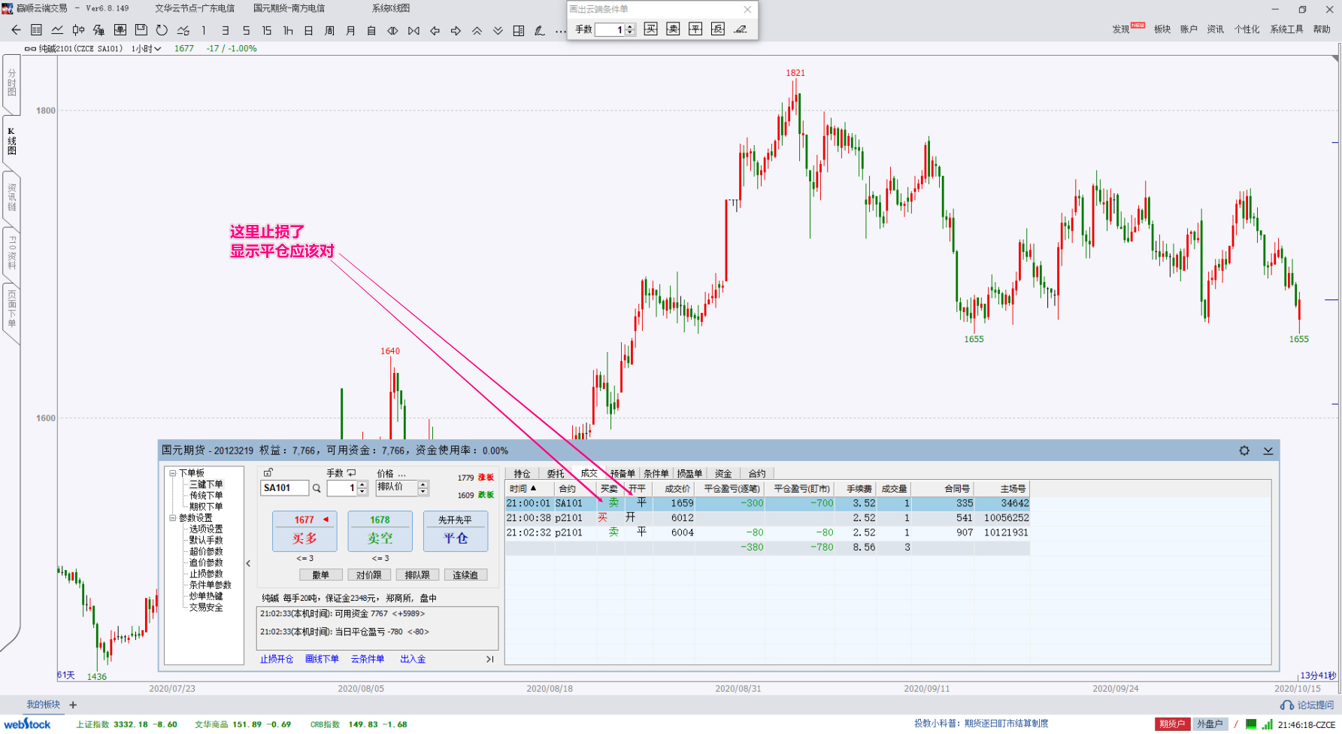Select 止损参数 in the settings tree
The height and width of the screenshot is (734, 1342).
click(205, 574)
